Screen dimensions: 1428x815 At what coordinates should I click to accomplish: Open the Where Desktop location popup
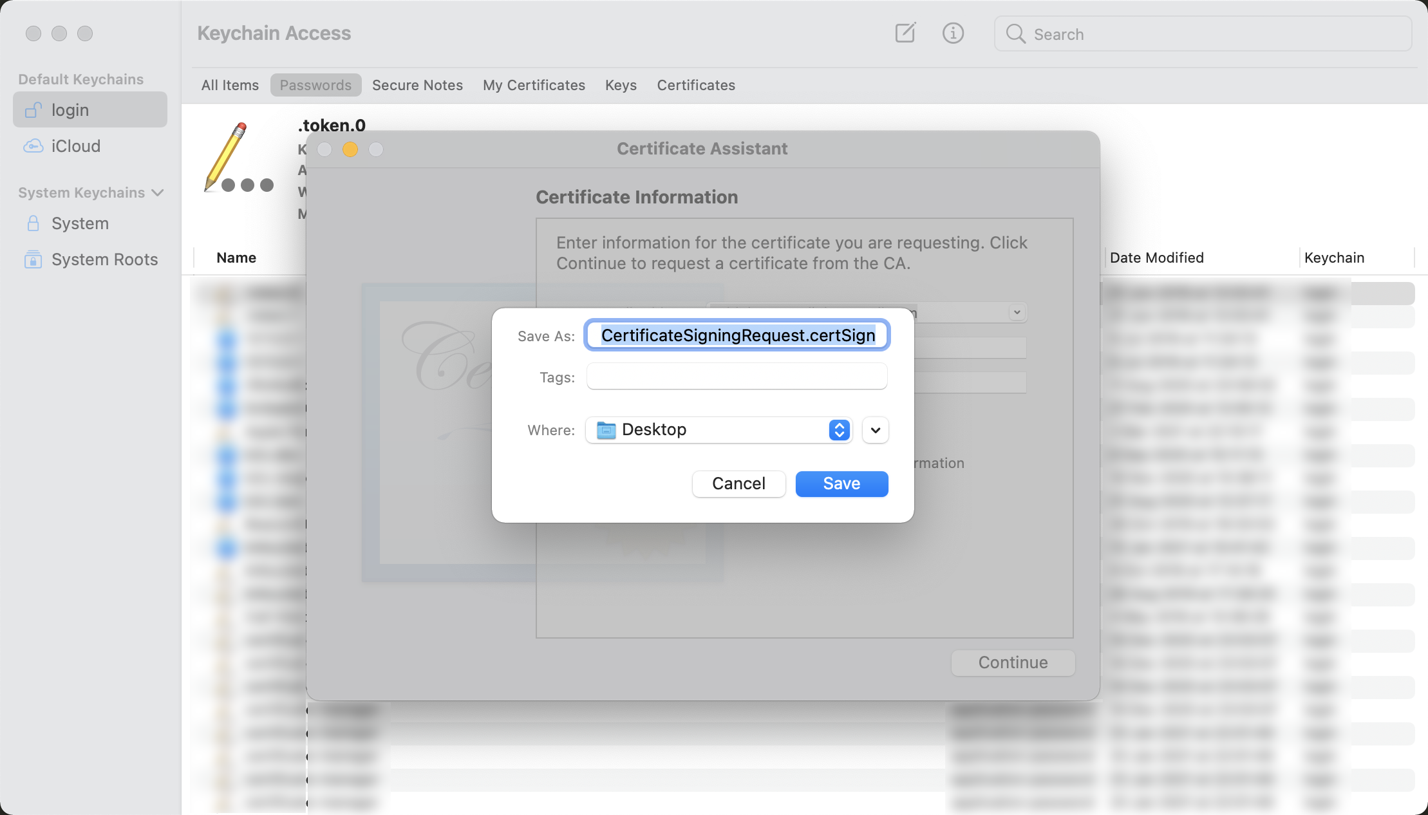719,429
